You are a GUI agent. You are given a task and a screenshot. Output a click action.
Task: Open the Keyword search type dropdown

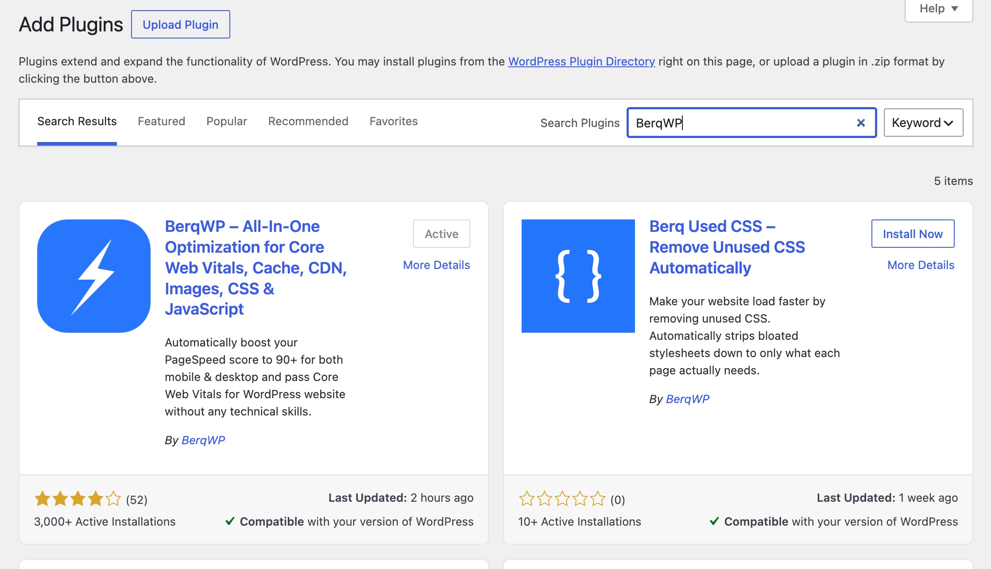click(x=923, y=123)
